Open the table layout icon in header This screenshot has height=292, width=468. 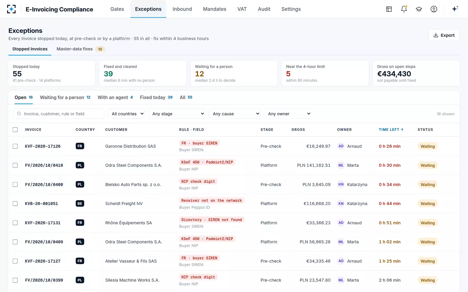[x=389, y=9]
